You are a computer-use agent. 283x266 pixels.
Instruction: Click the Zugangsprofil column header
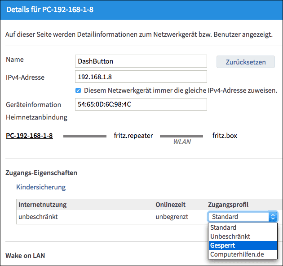228,205
